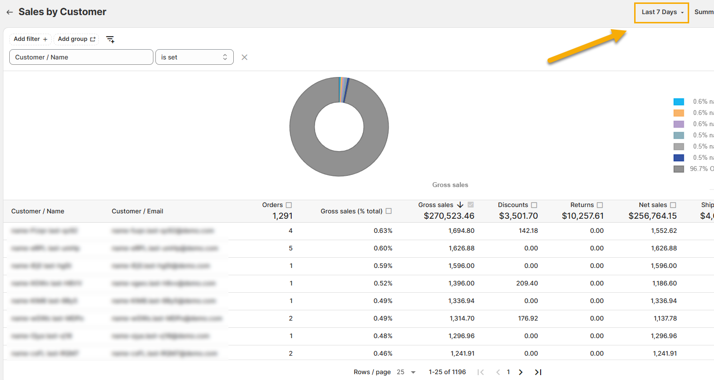Screen dimensions: 714x380
Task: Open the Last 7 Days date dropdown
Action: 661,12
